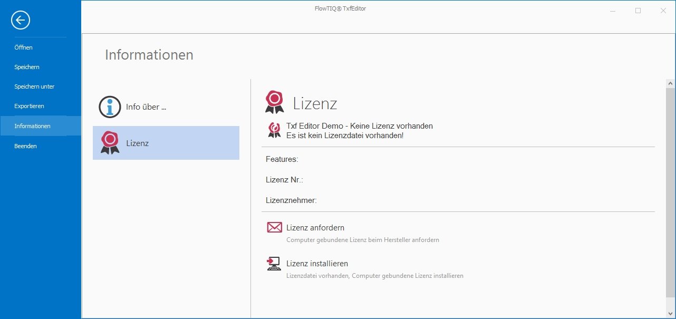The image size is (676, 319).
Task: Click the blue info icon beside Info über
Action: pos(110,107)
